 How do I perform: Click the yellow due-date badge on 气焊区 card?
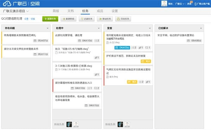pyautogui.click(x=132, y=82)
